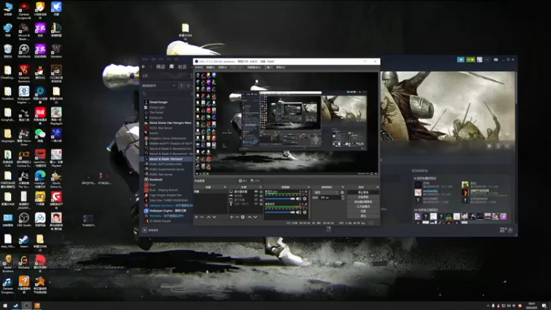Viewport: 551px width, 310px height.
Task: Open Wallpaper Engine desktop shortcut
Action: click(x=24, y=94)
